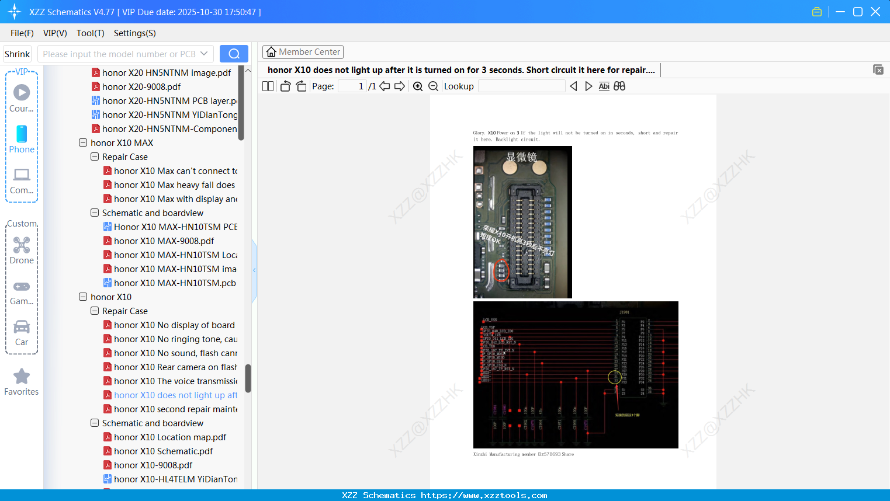This screenshot has height=501, width=890.
Task: Click the restore panel icon at document top-right
Action: [x=878, y=69]
